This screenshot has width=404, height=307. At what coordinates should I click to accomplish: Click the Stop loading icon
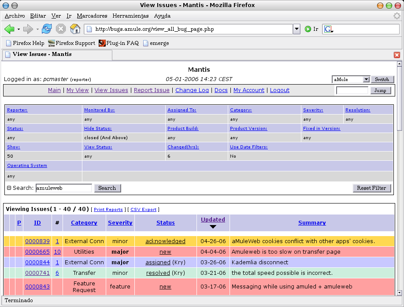point(61,29)
